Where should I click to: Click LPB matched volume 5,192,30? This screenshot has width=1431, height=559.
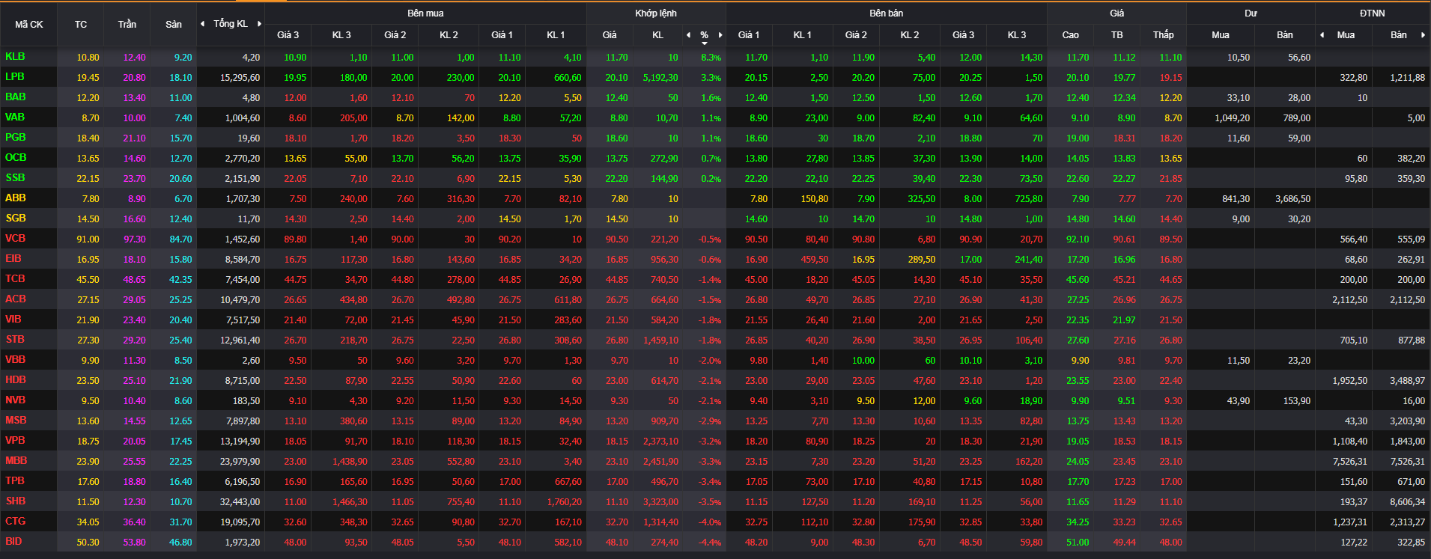click(660, 78)
